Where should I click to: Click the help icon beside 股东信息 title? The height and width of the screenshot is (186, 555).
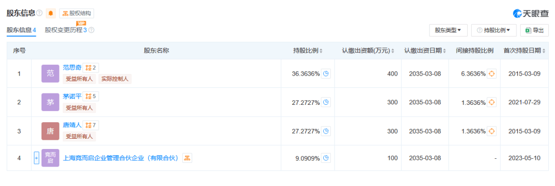pyautogui.click(x=39, y=13)
